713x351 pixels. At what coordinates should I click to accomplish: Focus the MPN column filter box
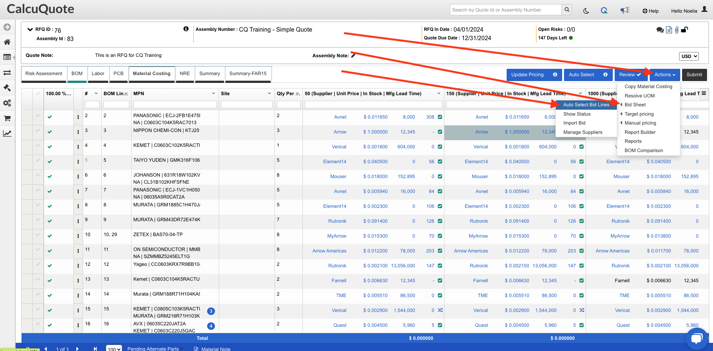coord(175,104)
